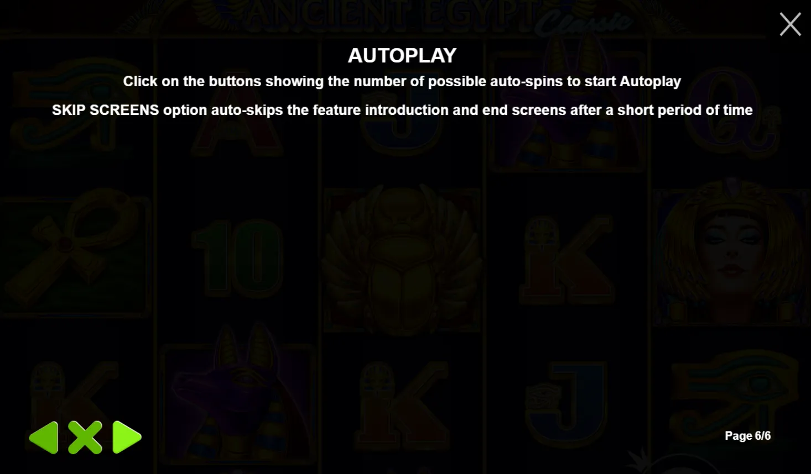Screen dimensions: 811x474
Task: Click the green X exit button
Action: pos(85,438)
